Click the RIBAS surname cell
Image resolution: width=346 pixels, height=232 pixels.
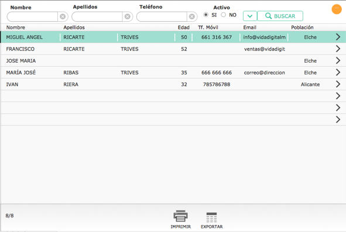click(x=71, y=73)
